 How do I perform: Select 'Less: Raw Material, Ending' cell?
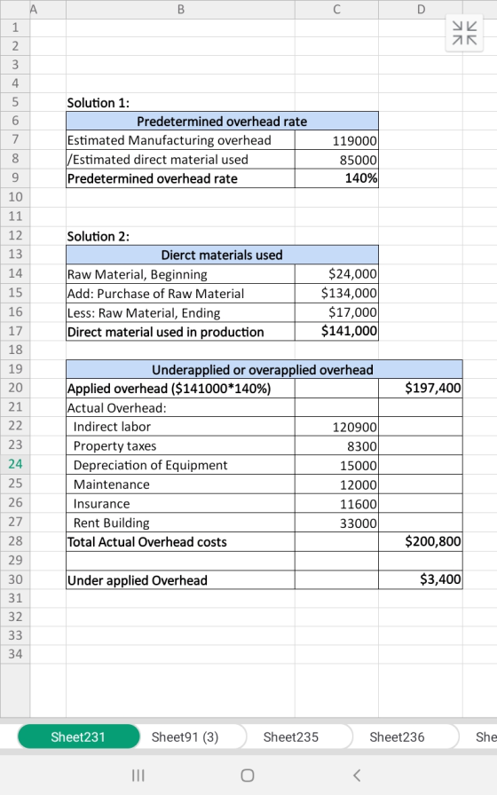tap(180, 313)
